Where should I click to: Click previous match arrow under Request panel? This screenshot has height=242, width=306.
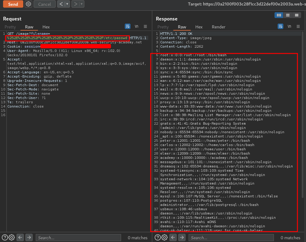click(20, 237)
